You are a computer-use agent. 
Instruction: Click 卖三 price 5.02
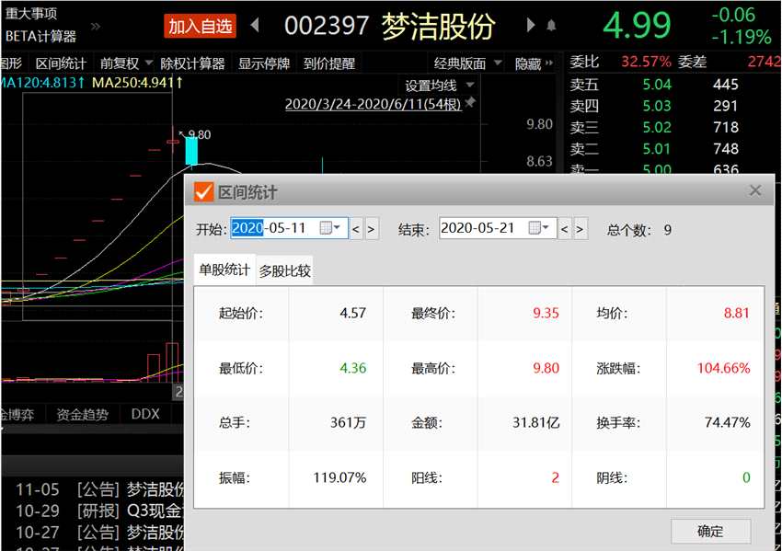(x=657, y=127)
